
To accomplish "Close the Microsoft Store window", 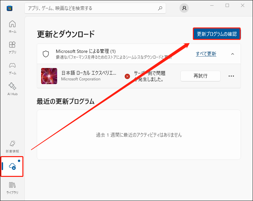I will (243, 5).
